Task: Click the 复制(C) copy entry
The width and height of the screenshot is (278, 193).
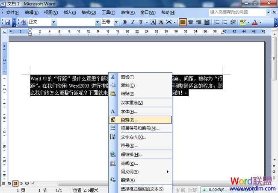Action: [127, 85]
